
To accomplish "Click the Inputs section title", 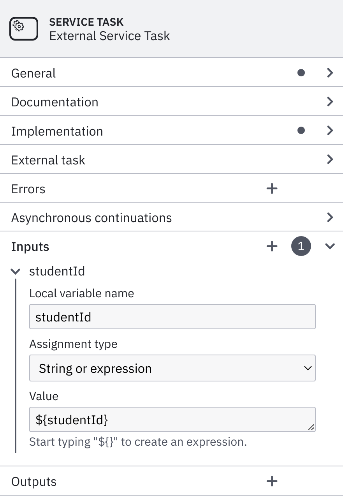I will [x=30, y=247].
